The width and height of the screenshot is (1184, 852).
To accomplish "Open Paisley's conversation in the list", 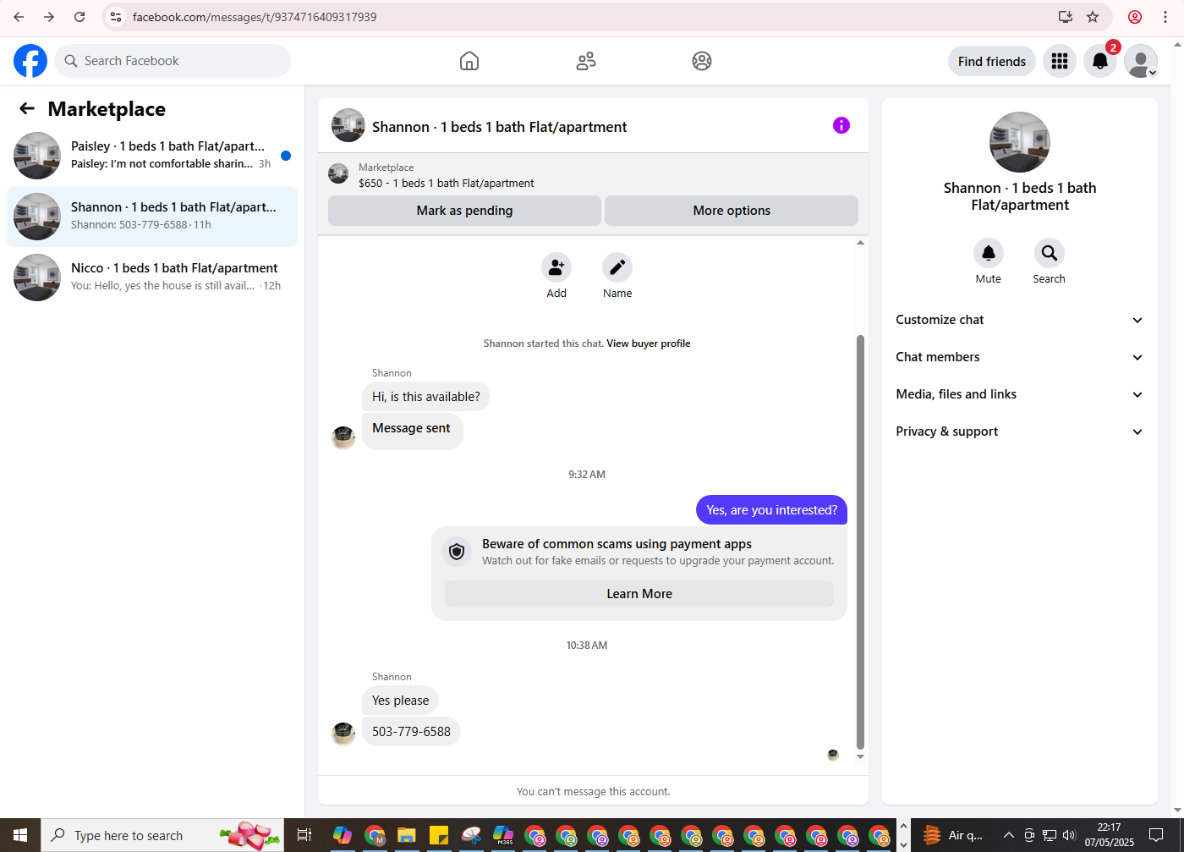I will [152, 156].
